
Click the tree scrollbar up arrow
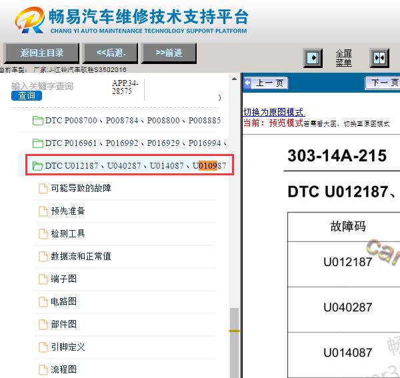(x=234, y=79)
